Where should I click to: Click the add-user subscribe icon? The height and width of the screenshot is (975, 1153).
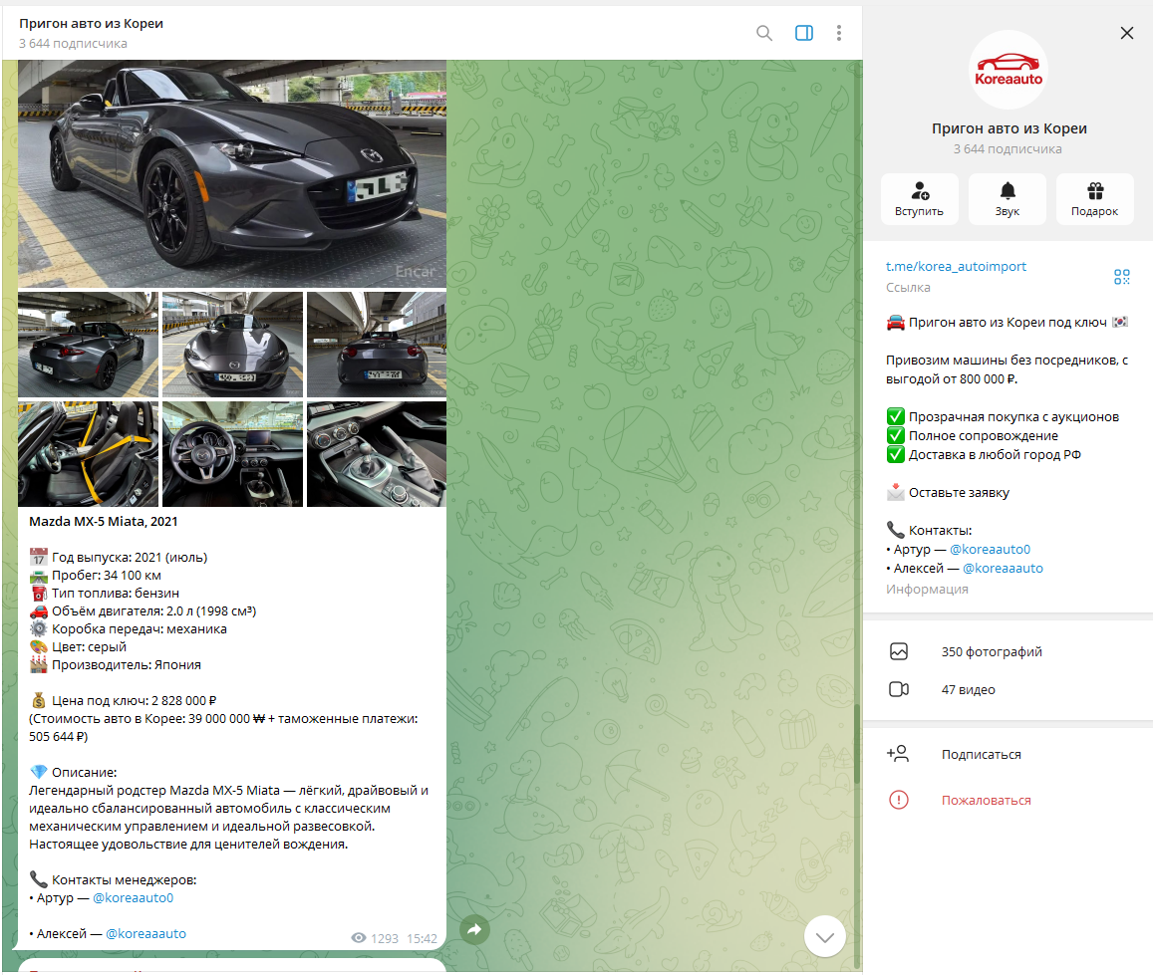tap(898, 753)
